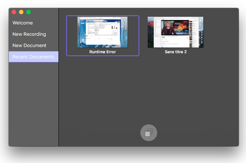The image size is (246, 163).
Task: Open the Runtime Error document thumbnail
Action: [103, 32]
